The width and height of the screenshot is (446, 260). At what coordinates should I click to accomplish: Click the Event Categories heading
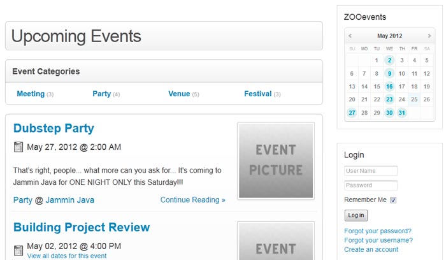click(x=46, y=71)
